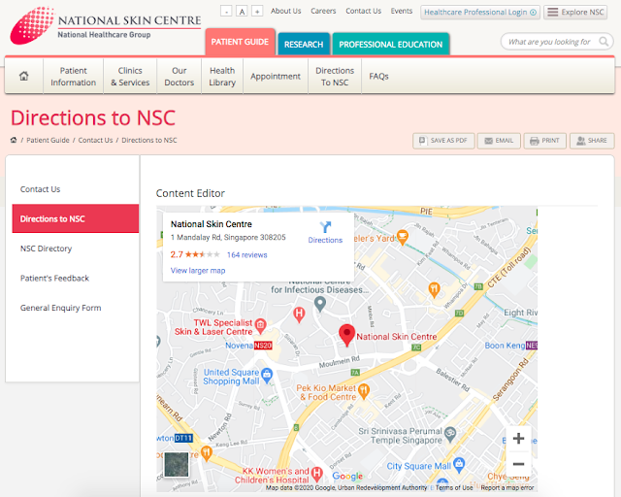Reset font size with the A button
The image size is (621, 497).
pos(242,11)
